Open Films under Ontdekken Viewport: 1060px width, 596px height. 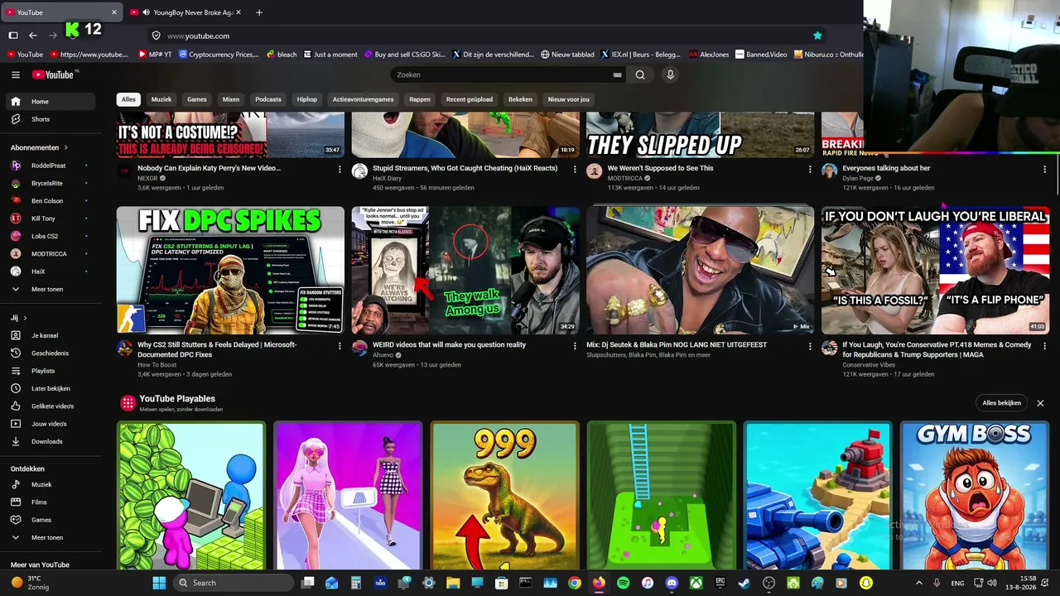(x=52, y=502)
